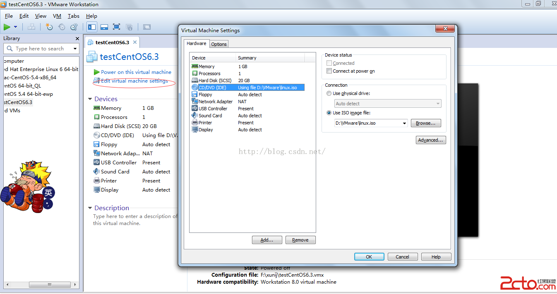Close the Library panel with its X
557x294 pixels.
[77, 38]
